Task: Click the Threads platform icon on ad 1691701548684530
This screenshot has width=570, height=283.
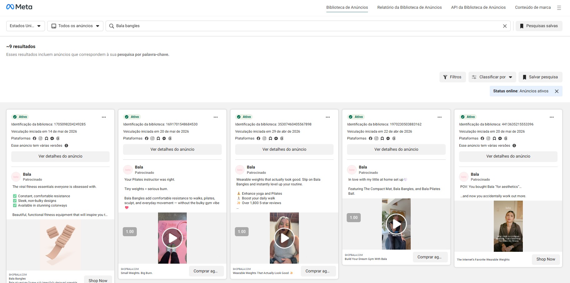Action: [170, 139]
